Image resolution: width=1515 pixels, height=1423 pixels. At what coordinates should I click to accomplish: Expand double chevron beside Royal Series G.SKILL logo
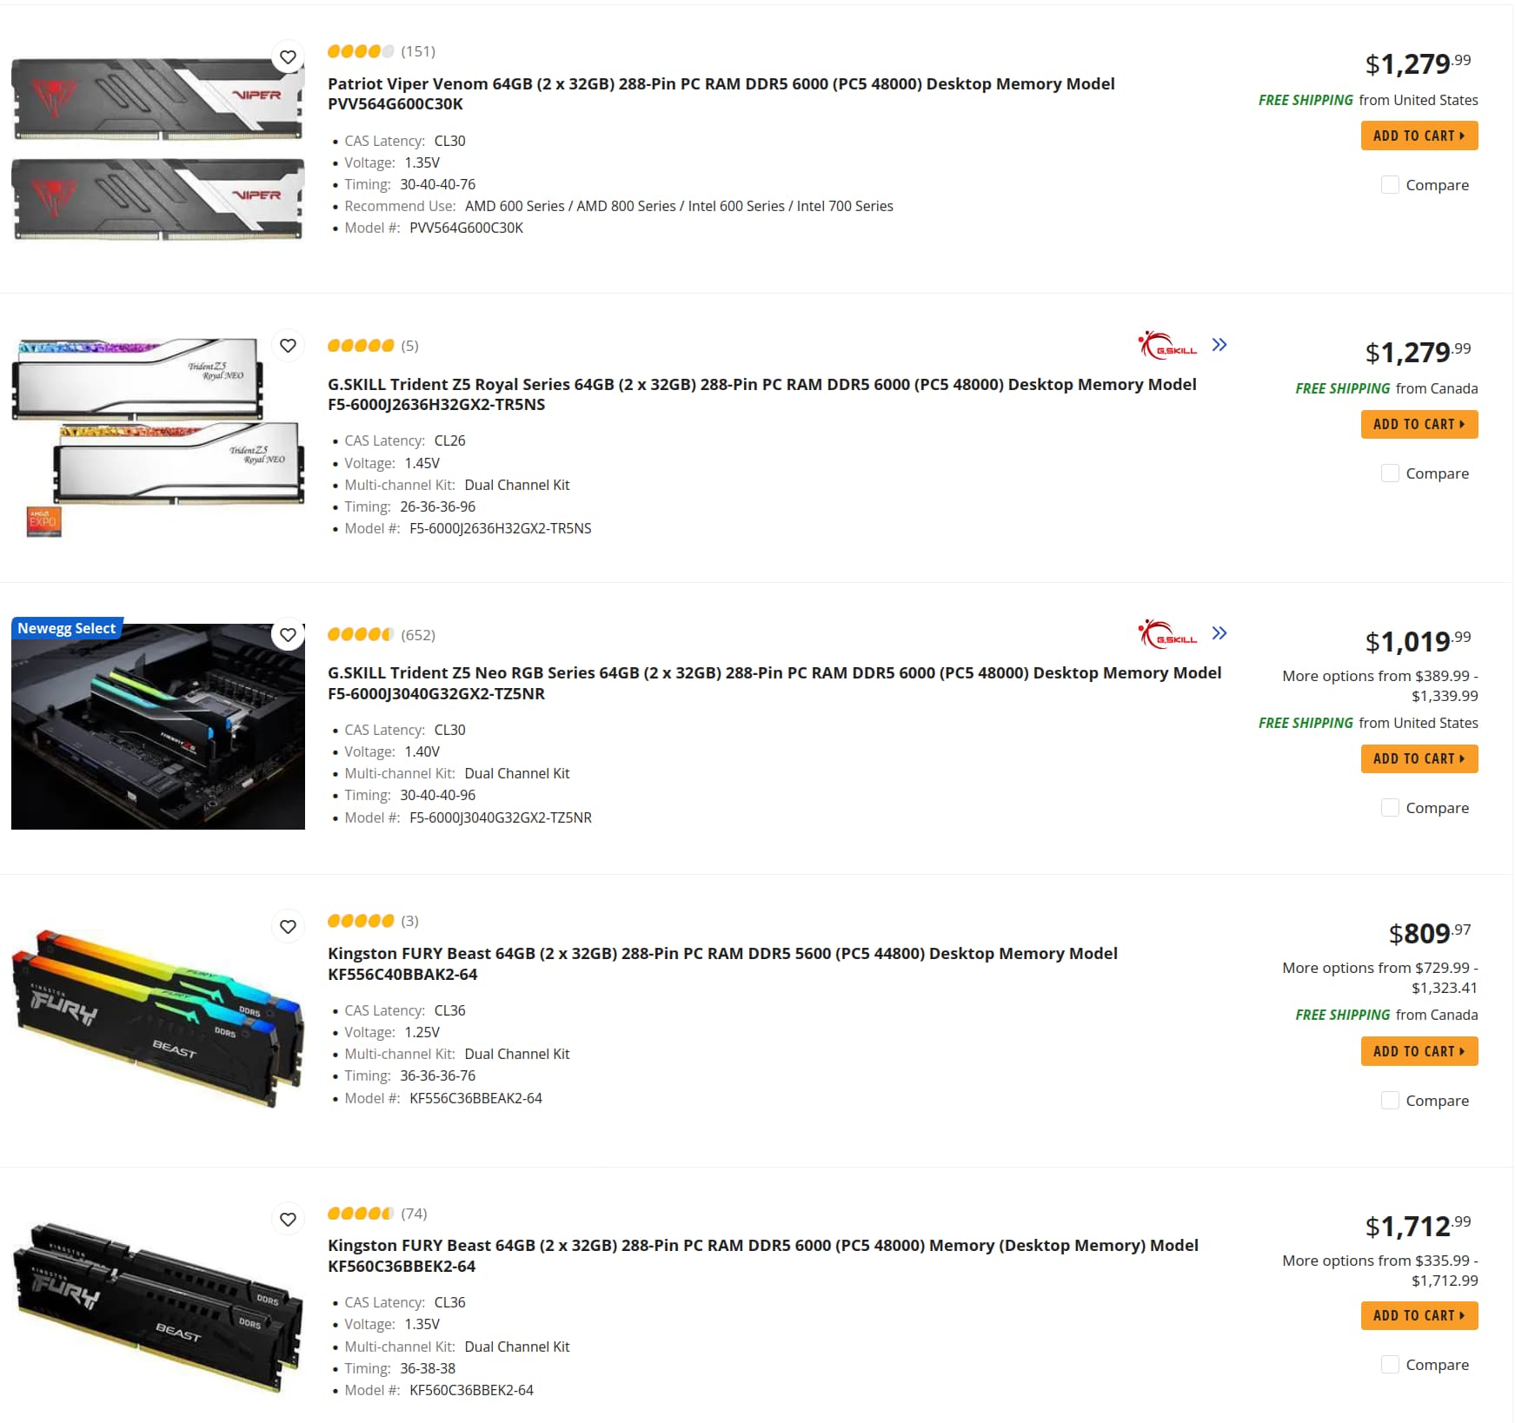[x=1219, y=345]
